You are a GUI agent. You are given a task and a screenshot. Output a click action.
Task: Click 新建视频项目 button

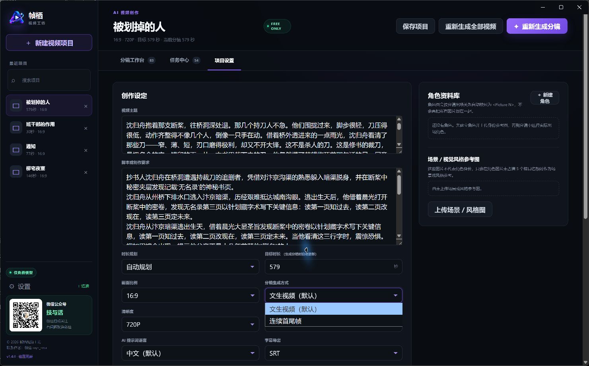pos(49,43)
